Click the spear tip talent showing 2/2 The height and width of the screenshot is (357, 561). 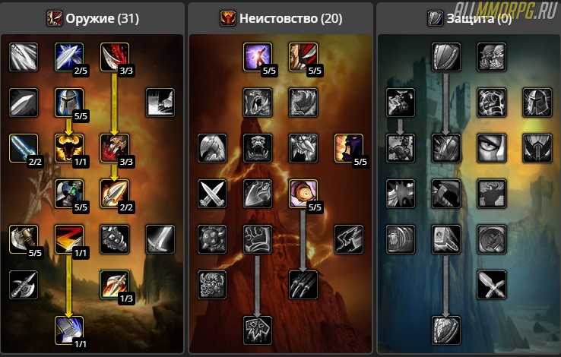click(x=115, y=194)
